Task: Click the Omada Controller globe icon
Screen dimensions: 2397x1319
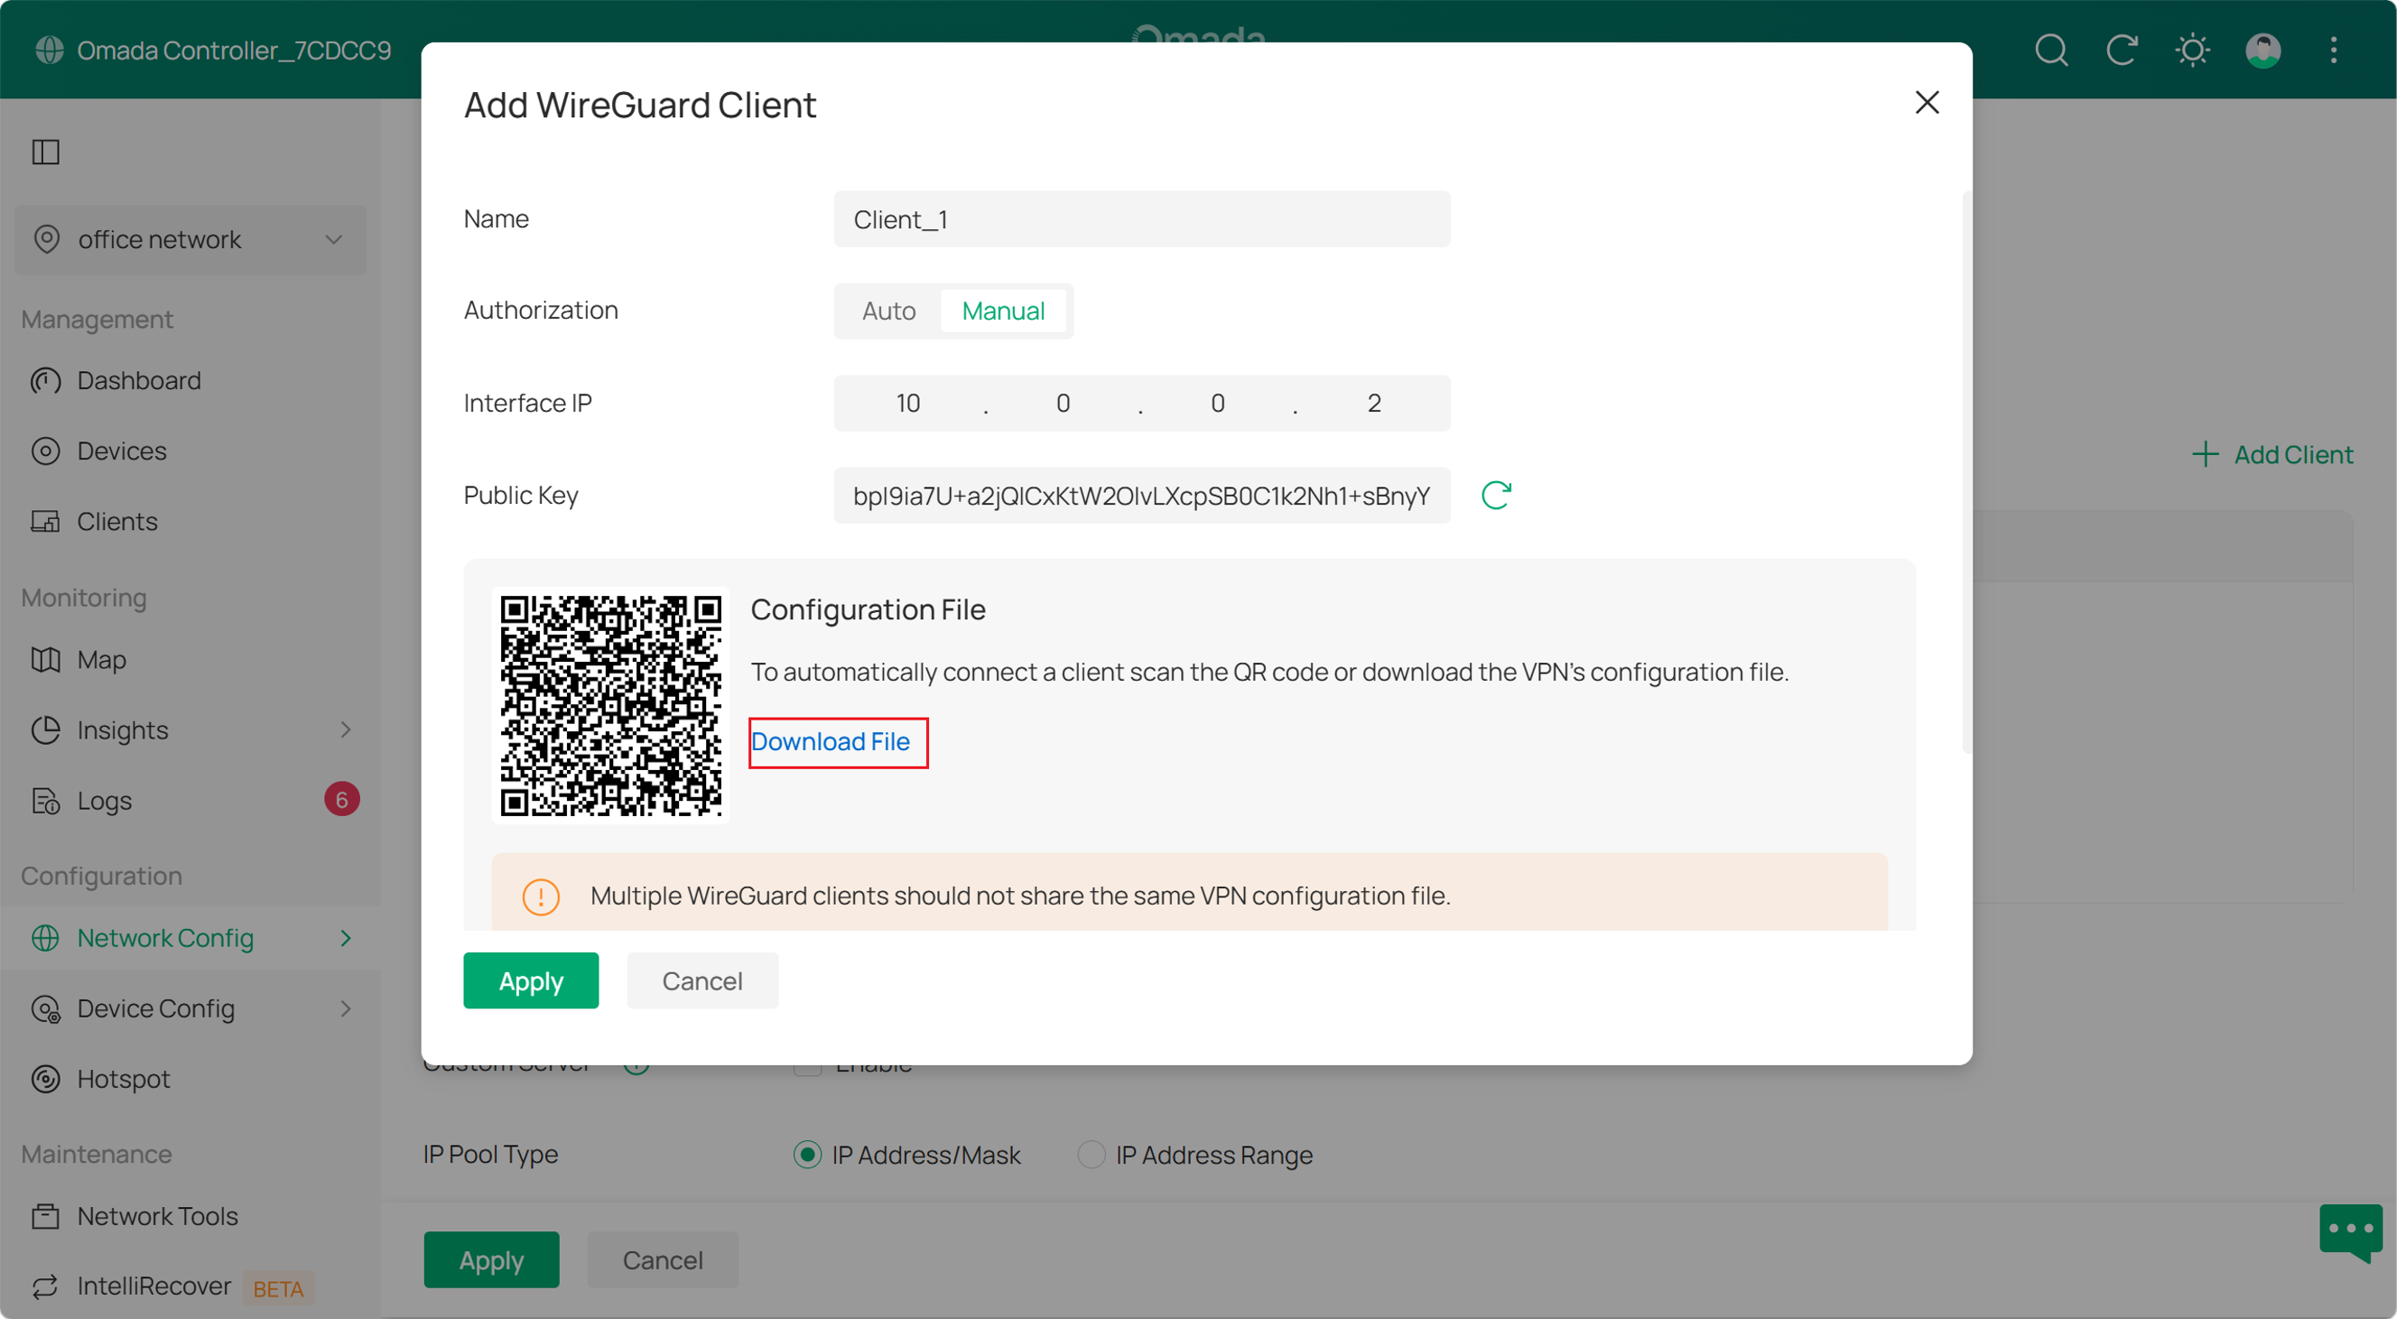Action: [49, 50]
